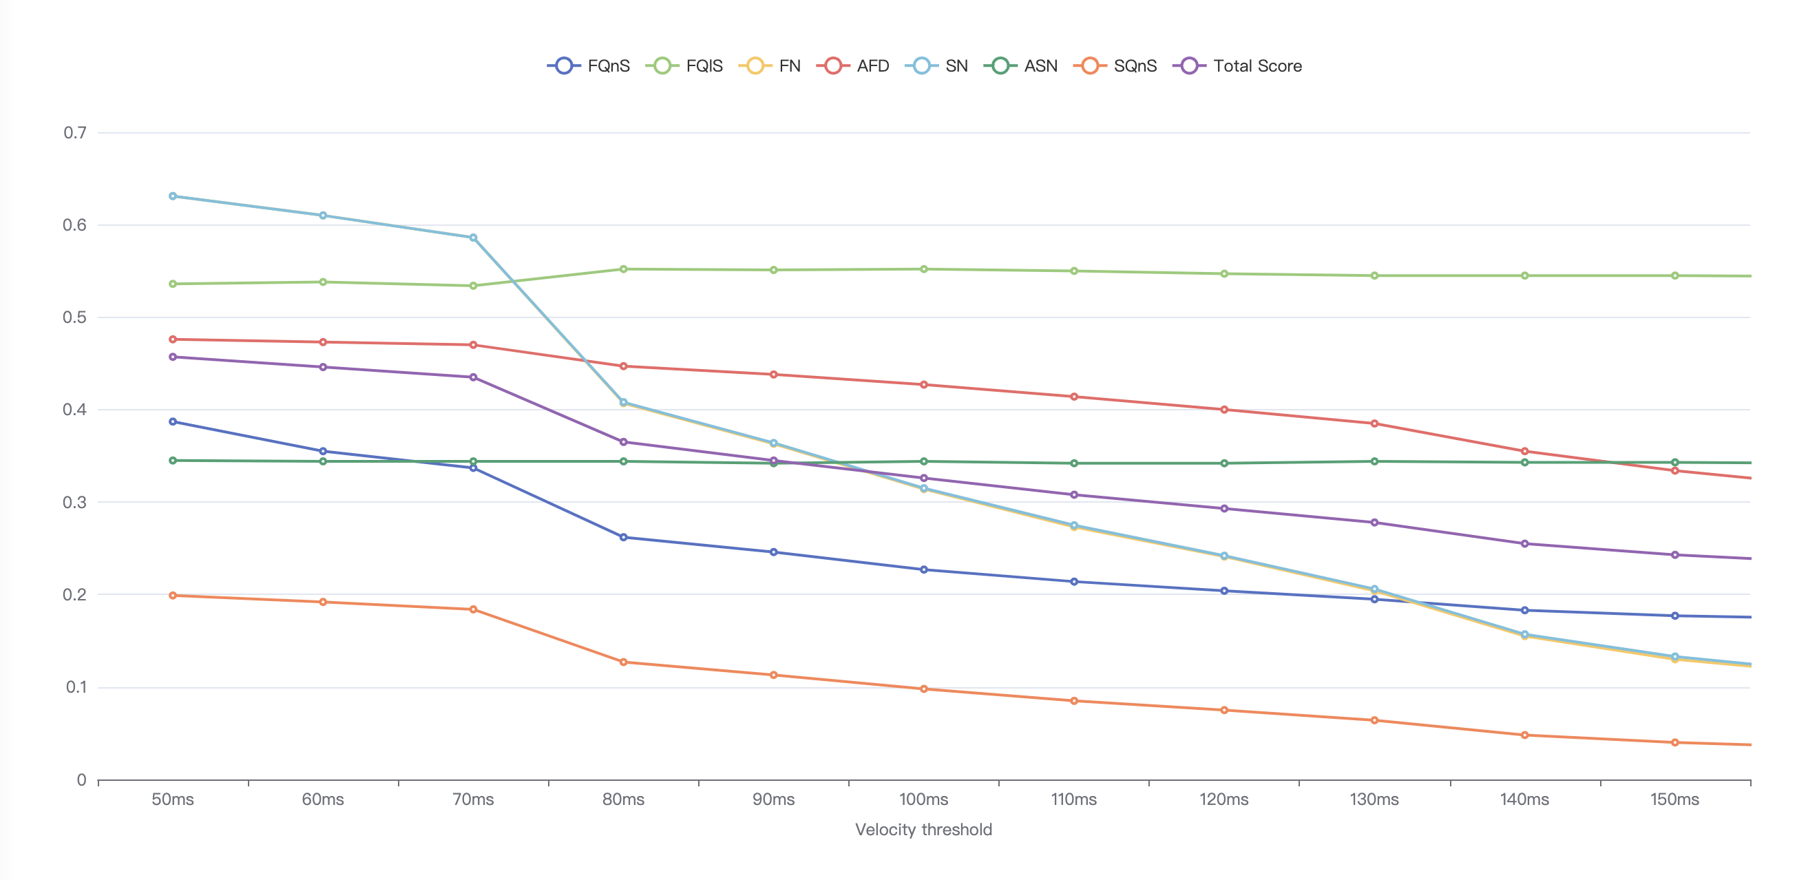Screen dimensions: 1797x880
Task: Click the red AFD legend marker
Action: click(x=833, y=65)
